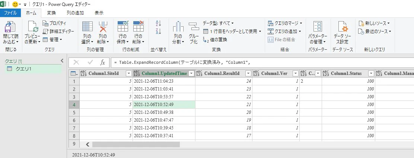The height and width of the screenshot is (158, 414).
Task: Select cell 2021-12-06T11:04:23
Action: [x=164, y=81]
